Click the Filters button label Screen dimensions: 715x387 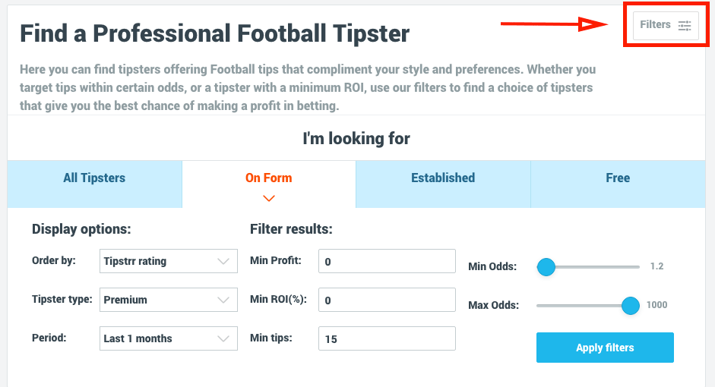[655, 25]
